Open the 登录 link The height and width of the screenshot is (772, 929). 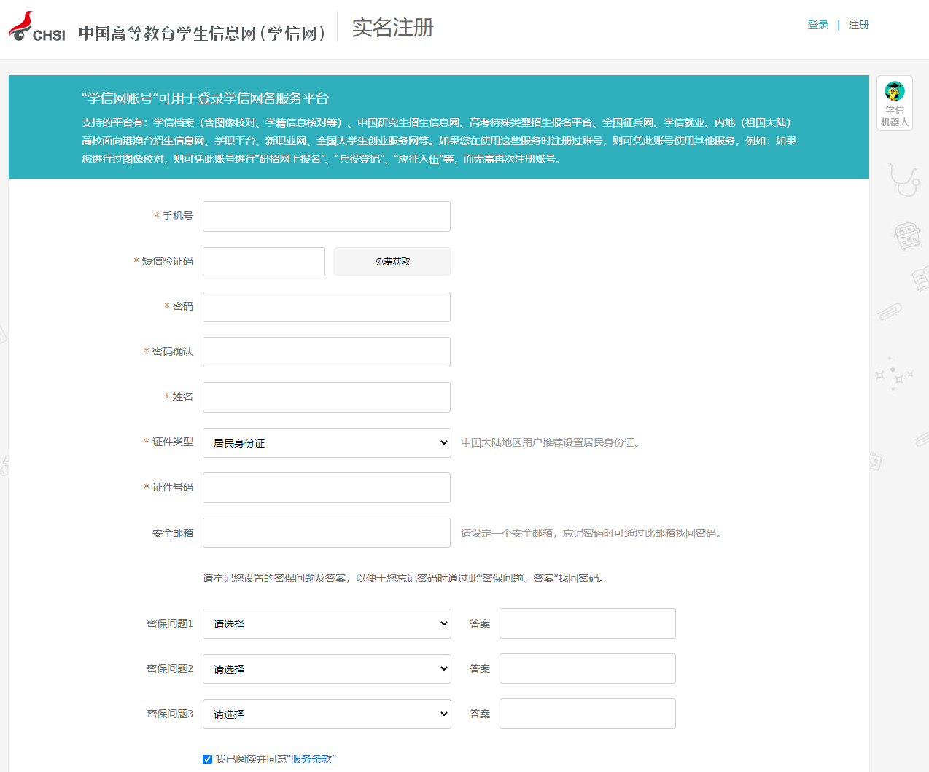818,24
